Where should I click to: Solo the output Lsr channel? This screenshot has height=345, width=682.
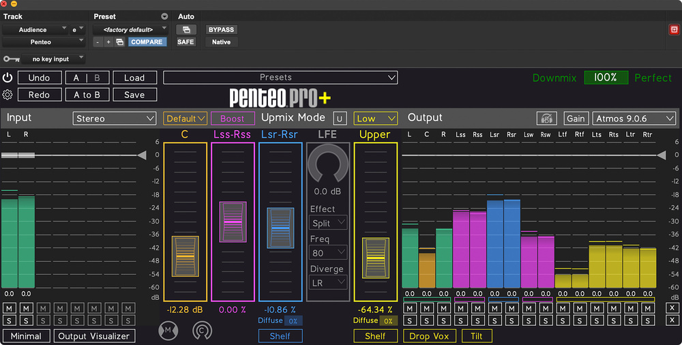point(494,320)
